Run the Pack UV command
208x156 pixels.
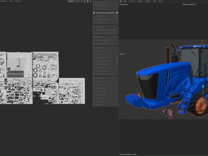click(x=105, y=37)
